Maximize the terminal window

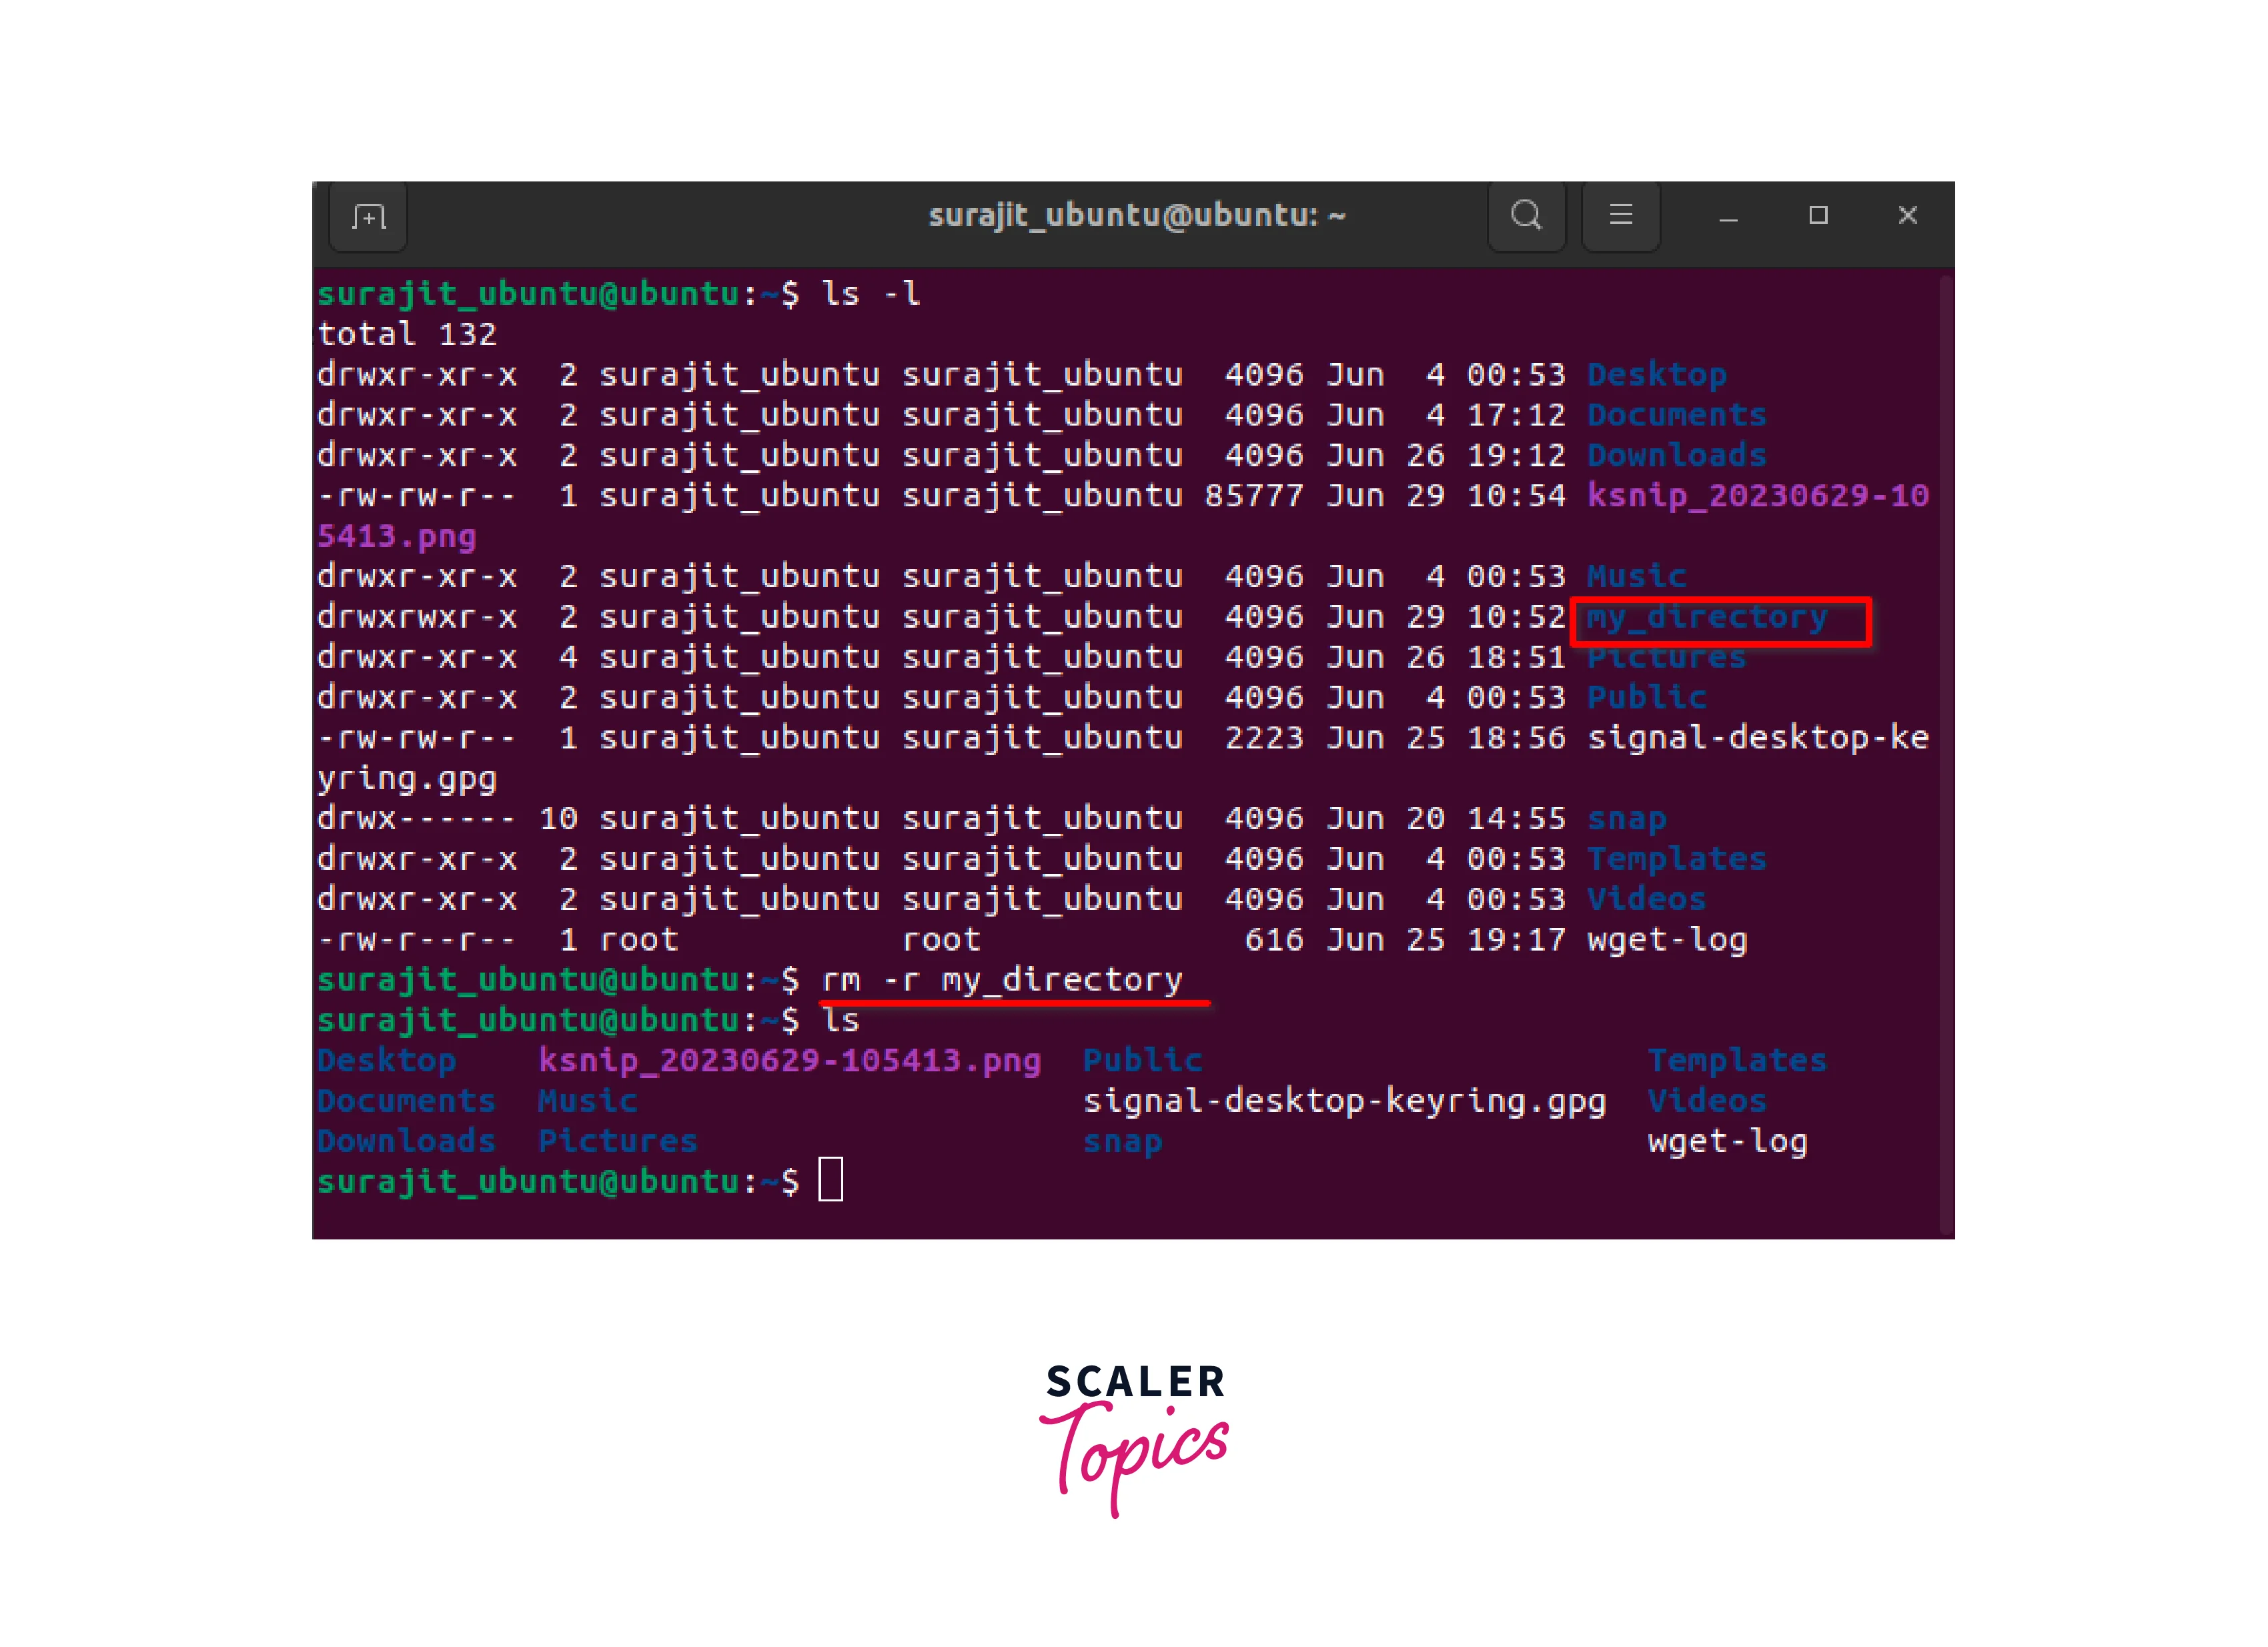click(1818, 216)
